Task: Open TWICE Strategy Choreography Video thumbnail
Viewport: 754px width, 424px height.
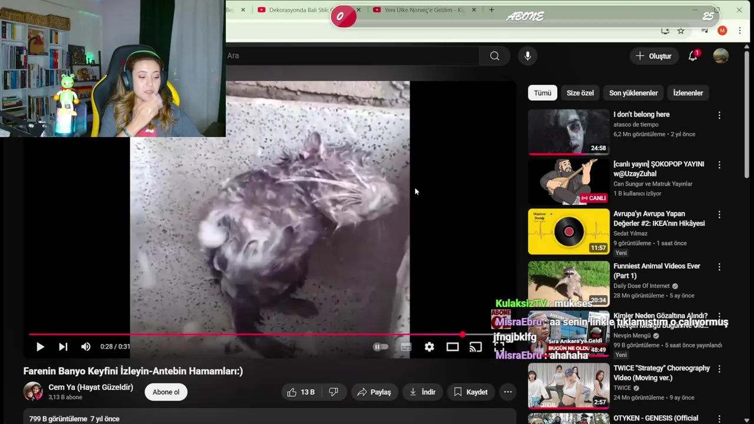Action: tap(569, 386)
